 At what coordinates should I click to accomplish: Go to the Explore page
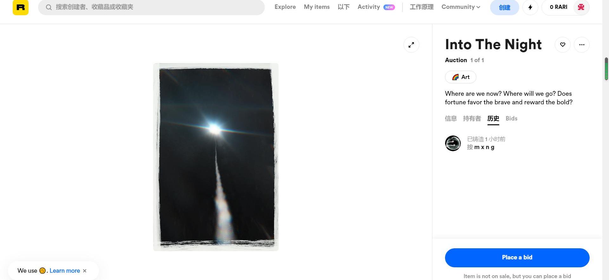(x=285, y=7)
